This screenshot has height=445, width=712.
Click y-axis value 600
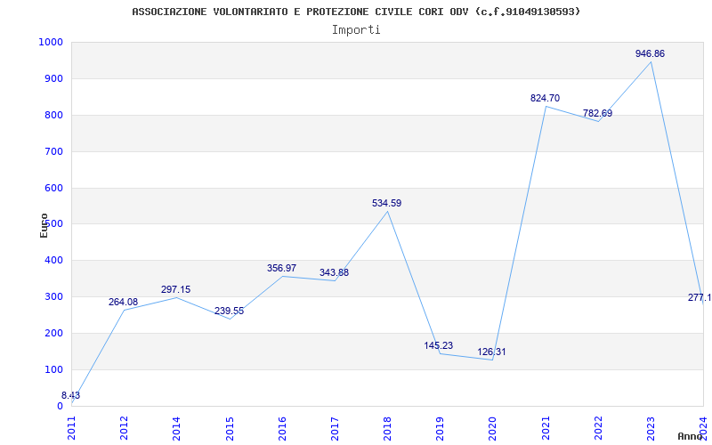coord(53,188)
